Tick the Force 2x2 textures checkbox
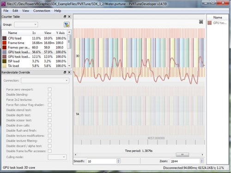The width and height of the screenshot is (231, 173). coord(49,99)
